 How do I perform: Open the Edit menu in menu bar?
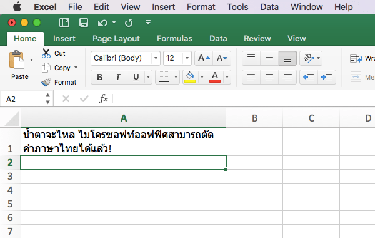[x=101, y=7]
